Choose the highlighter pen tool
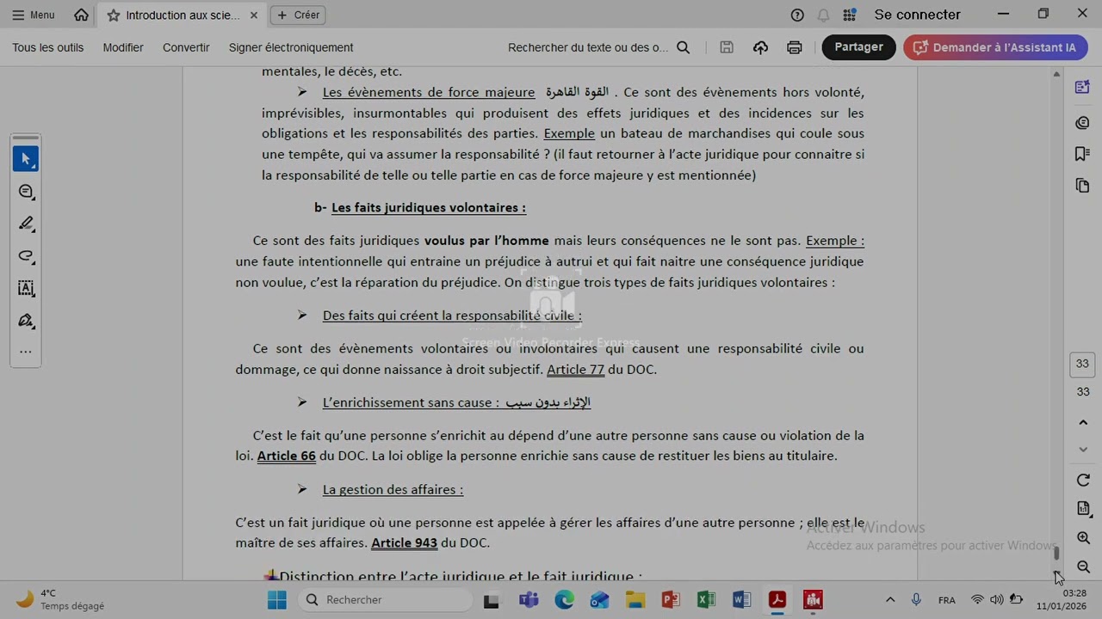The width and height of the screenshot is (1102, 619). (x=26, y=224)
